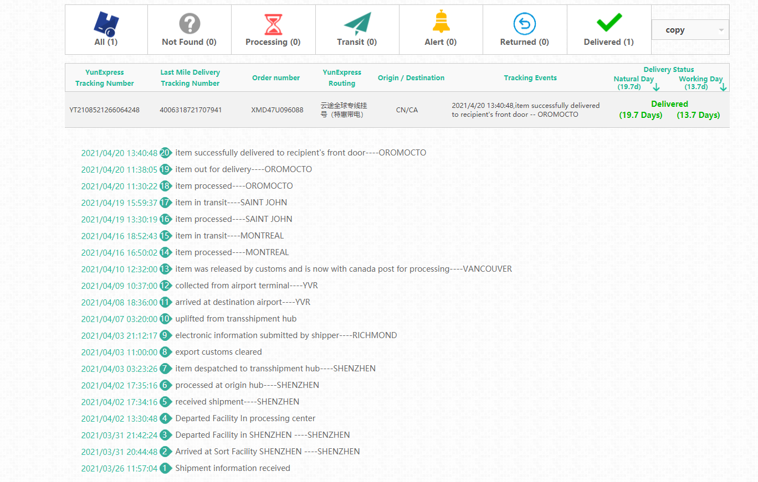Click step 1 Shipment information received marker
This screenshot has height=482, width=758.
point(165,468)
